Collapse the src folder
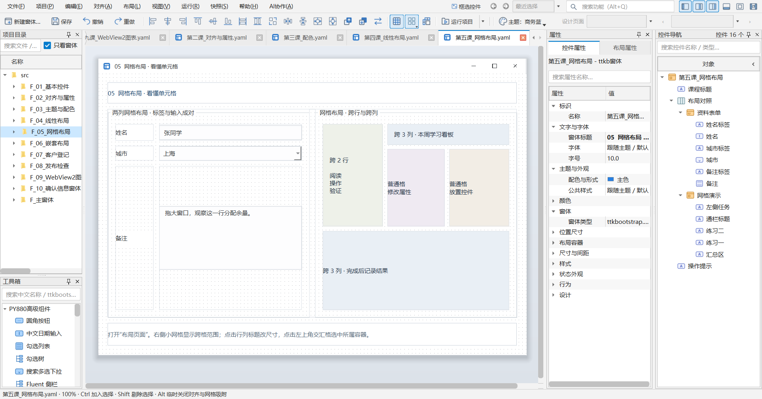Screen dimensions: 762x399 (x=5, y=75)
